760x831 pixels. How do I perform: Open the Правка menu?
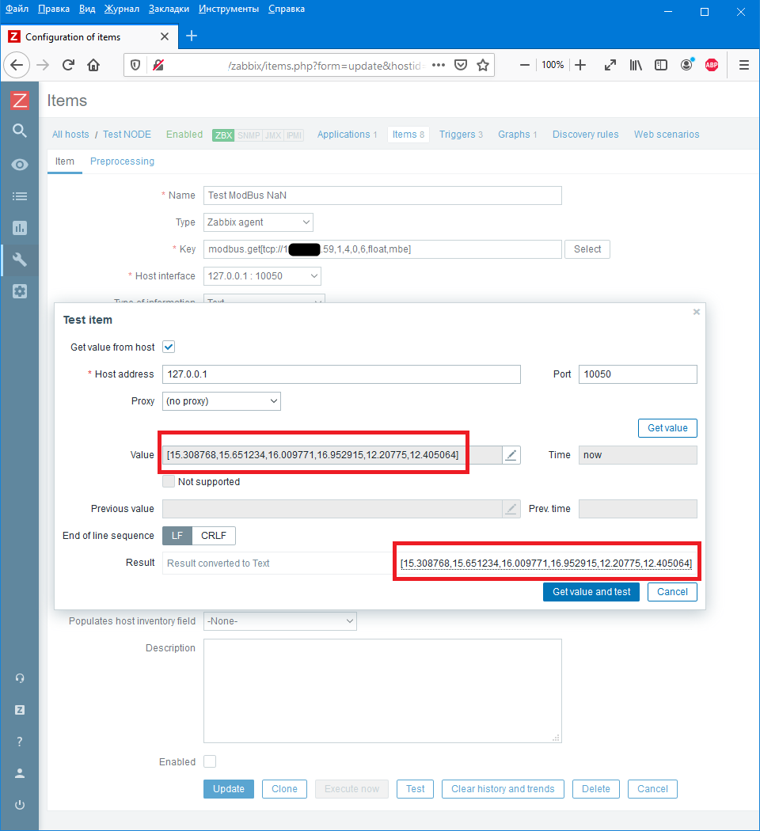(54, 9)
